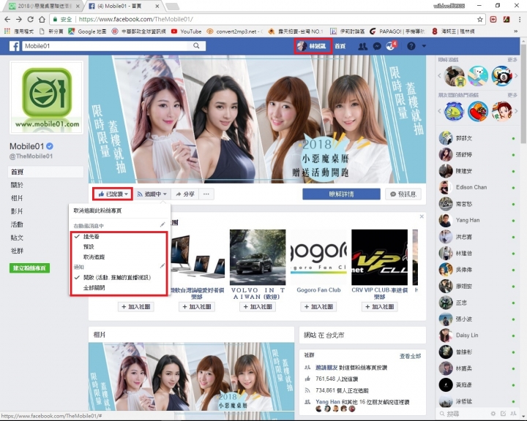The image size is (527, 421).
Task: Open the 已說讚 liked dropdown
Action: pyautogui.click(x=113, y=194)
